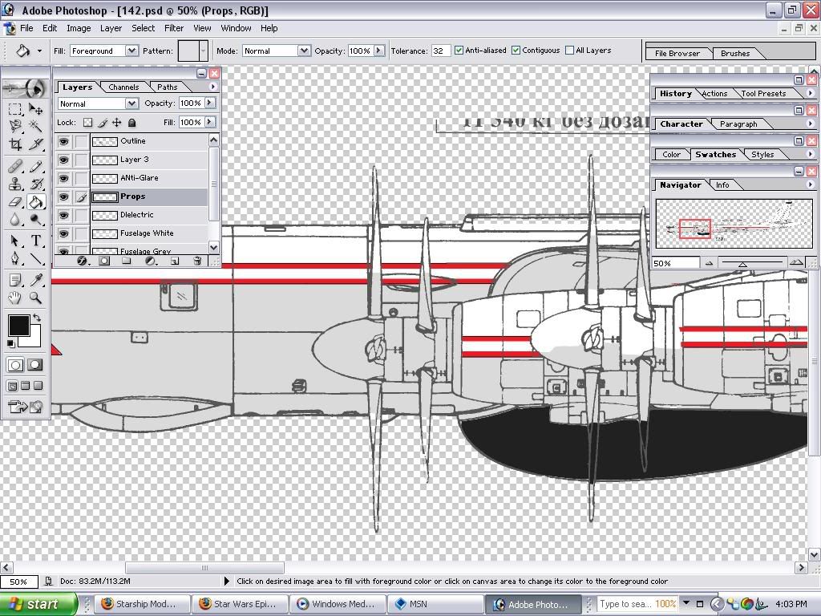Viewport: 821px width, 616px height.
Task: Select the Slice tool
Action: click(35, 144)
